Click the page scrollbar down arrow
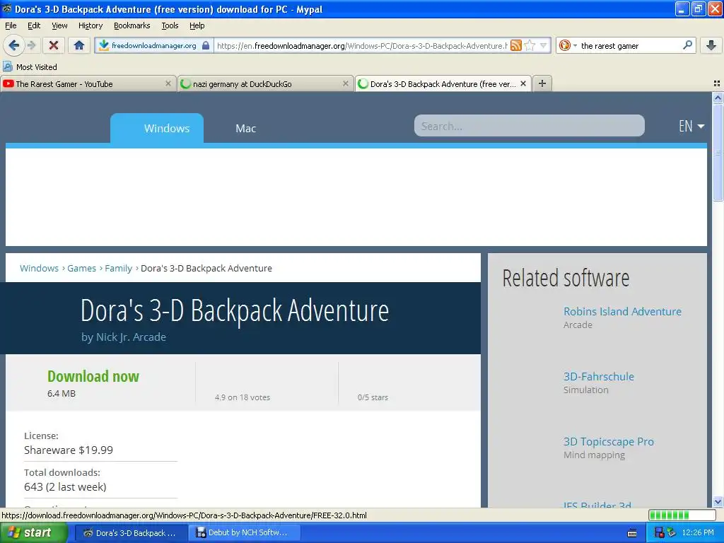 718,501
